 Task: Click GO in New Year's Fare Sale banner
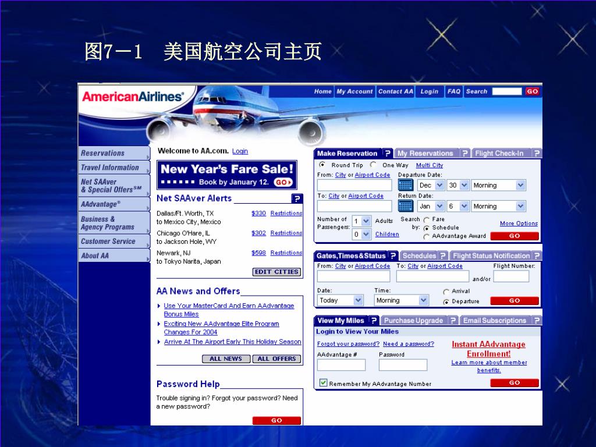tap(283, 182)
